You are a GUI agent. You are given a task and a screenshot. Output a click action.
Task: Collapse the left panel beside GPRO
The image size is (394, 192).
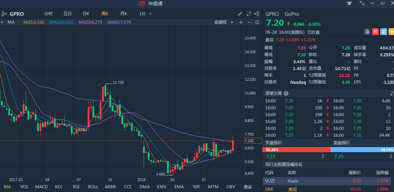point(4,14)
